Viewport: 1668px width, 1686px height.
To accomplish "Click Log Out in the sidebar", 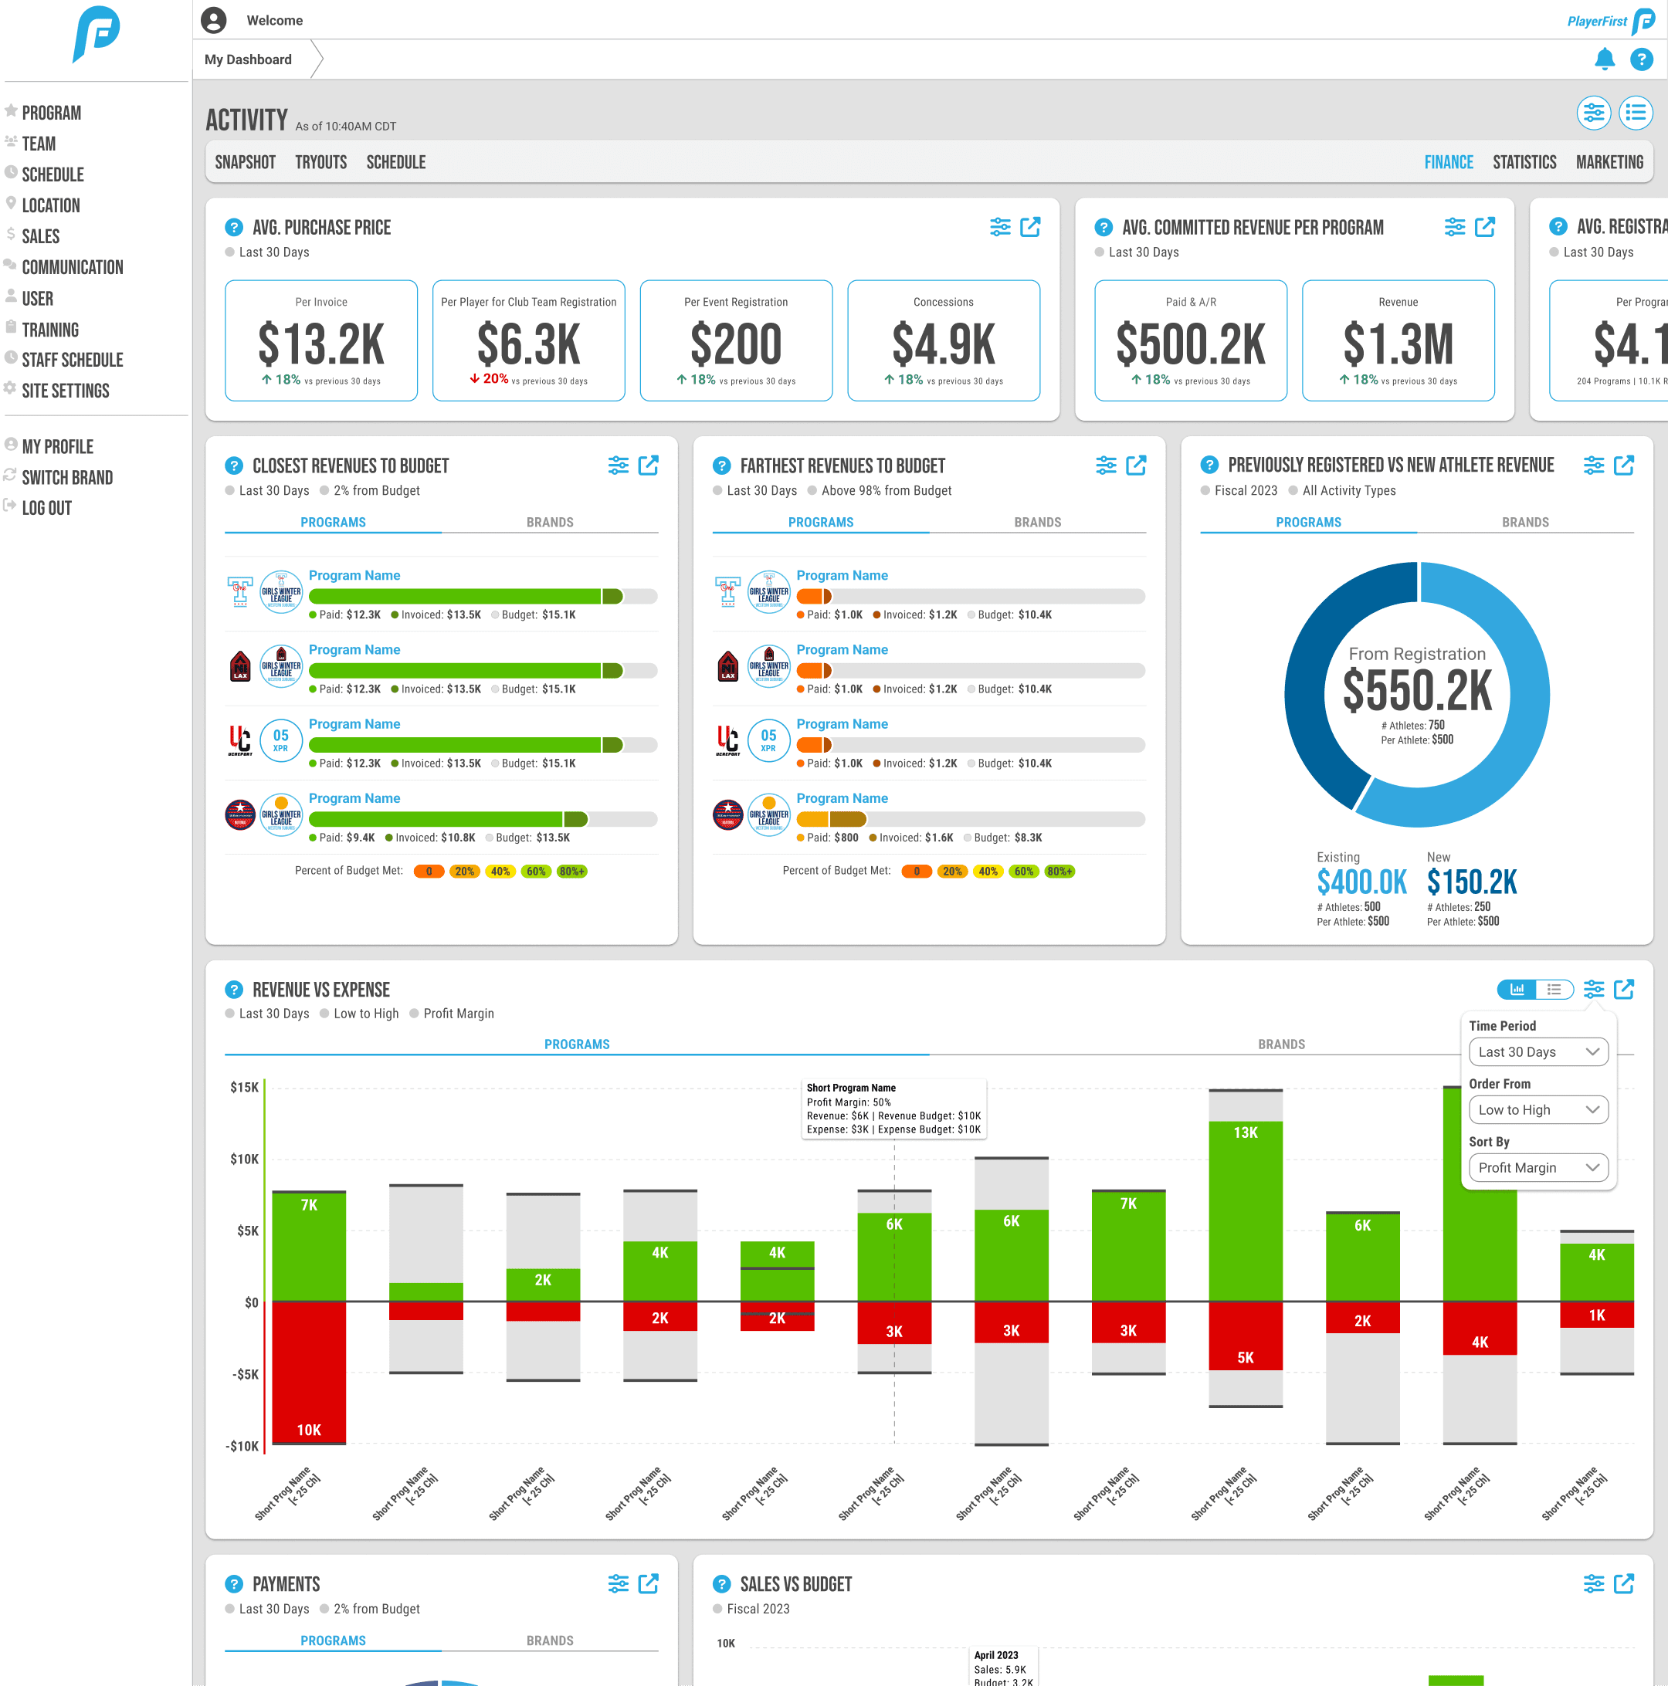I will click(46, 508).
